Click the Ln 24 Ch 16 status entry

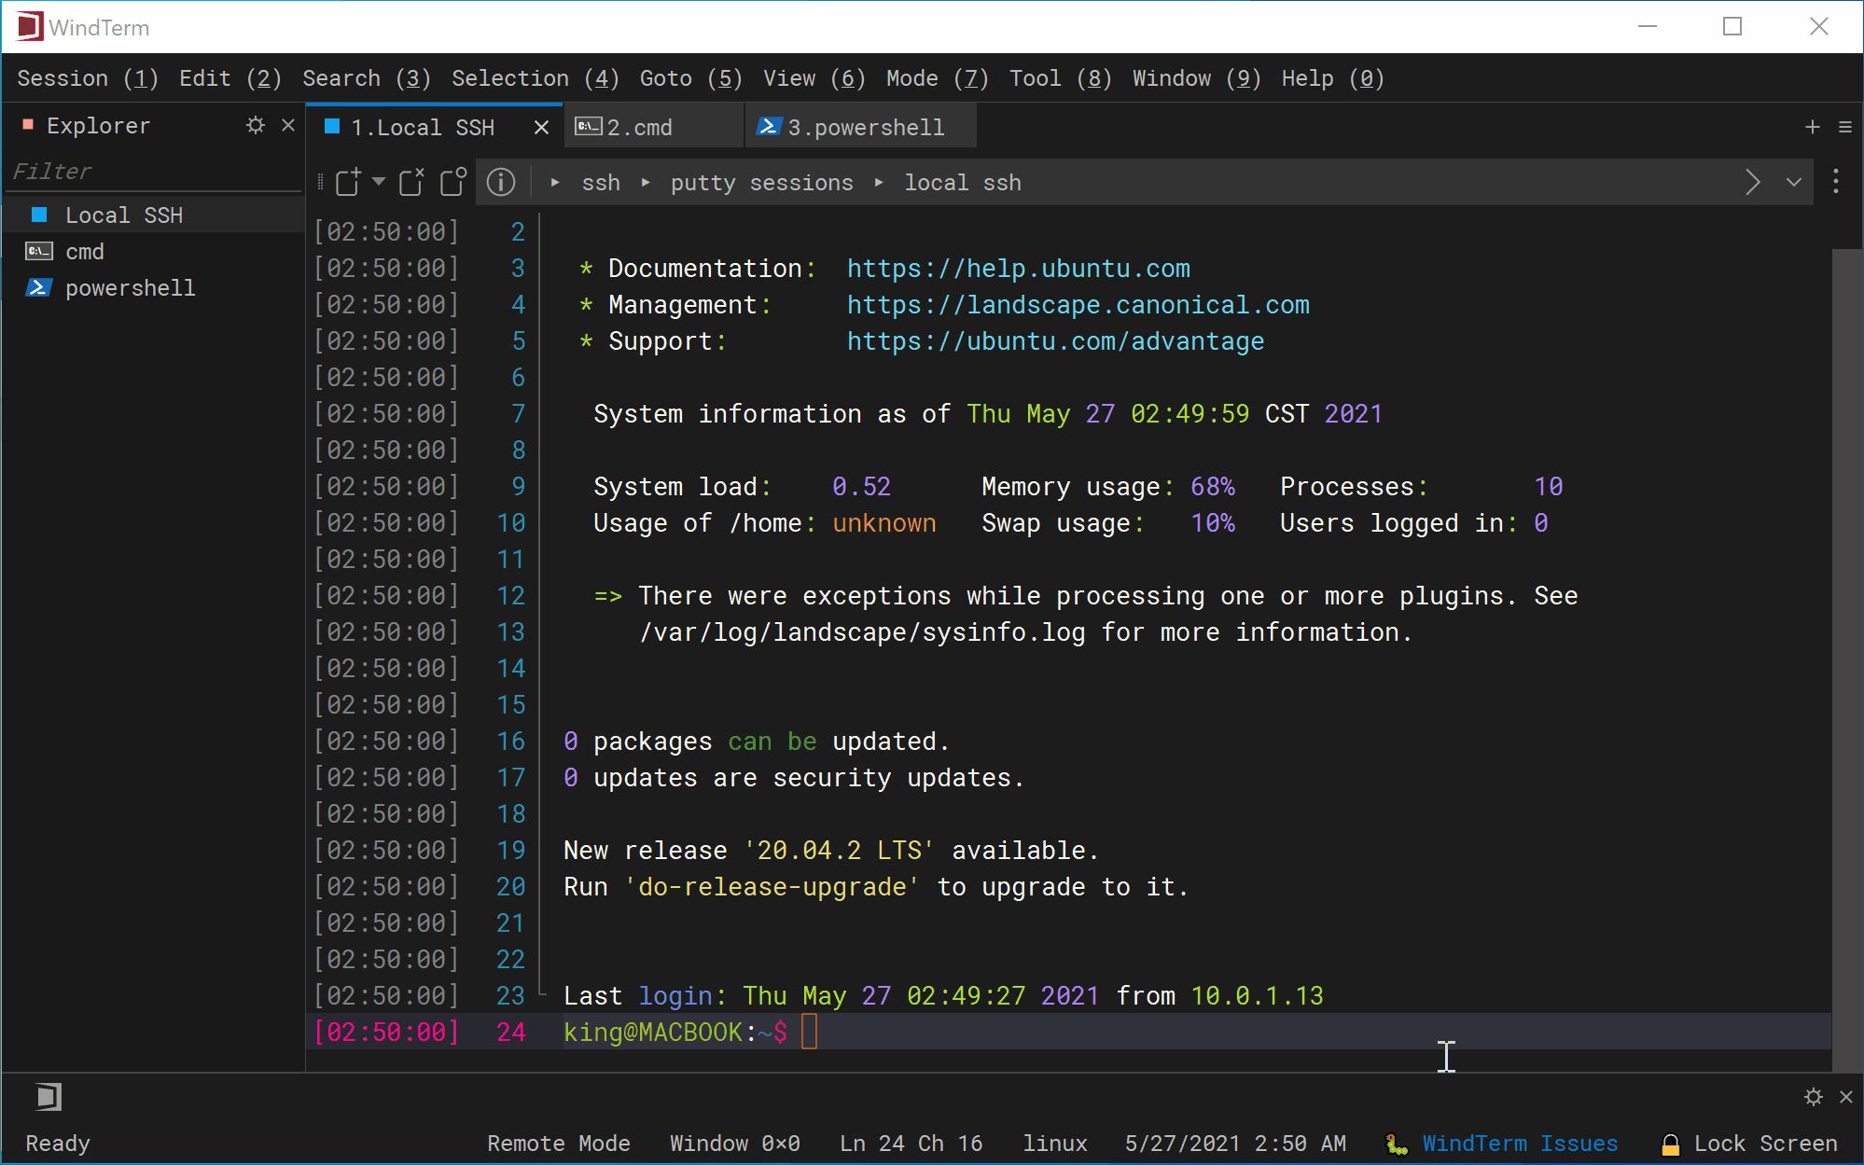pyautogui.click(x=911, y=1144)
